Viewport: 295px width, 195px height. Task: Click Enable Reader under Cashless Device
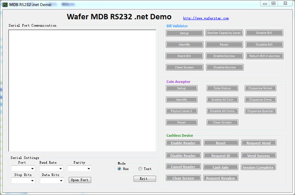[x=183, y=143]
